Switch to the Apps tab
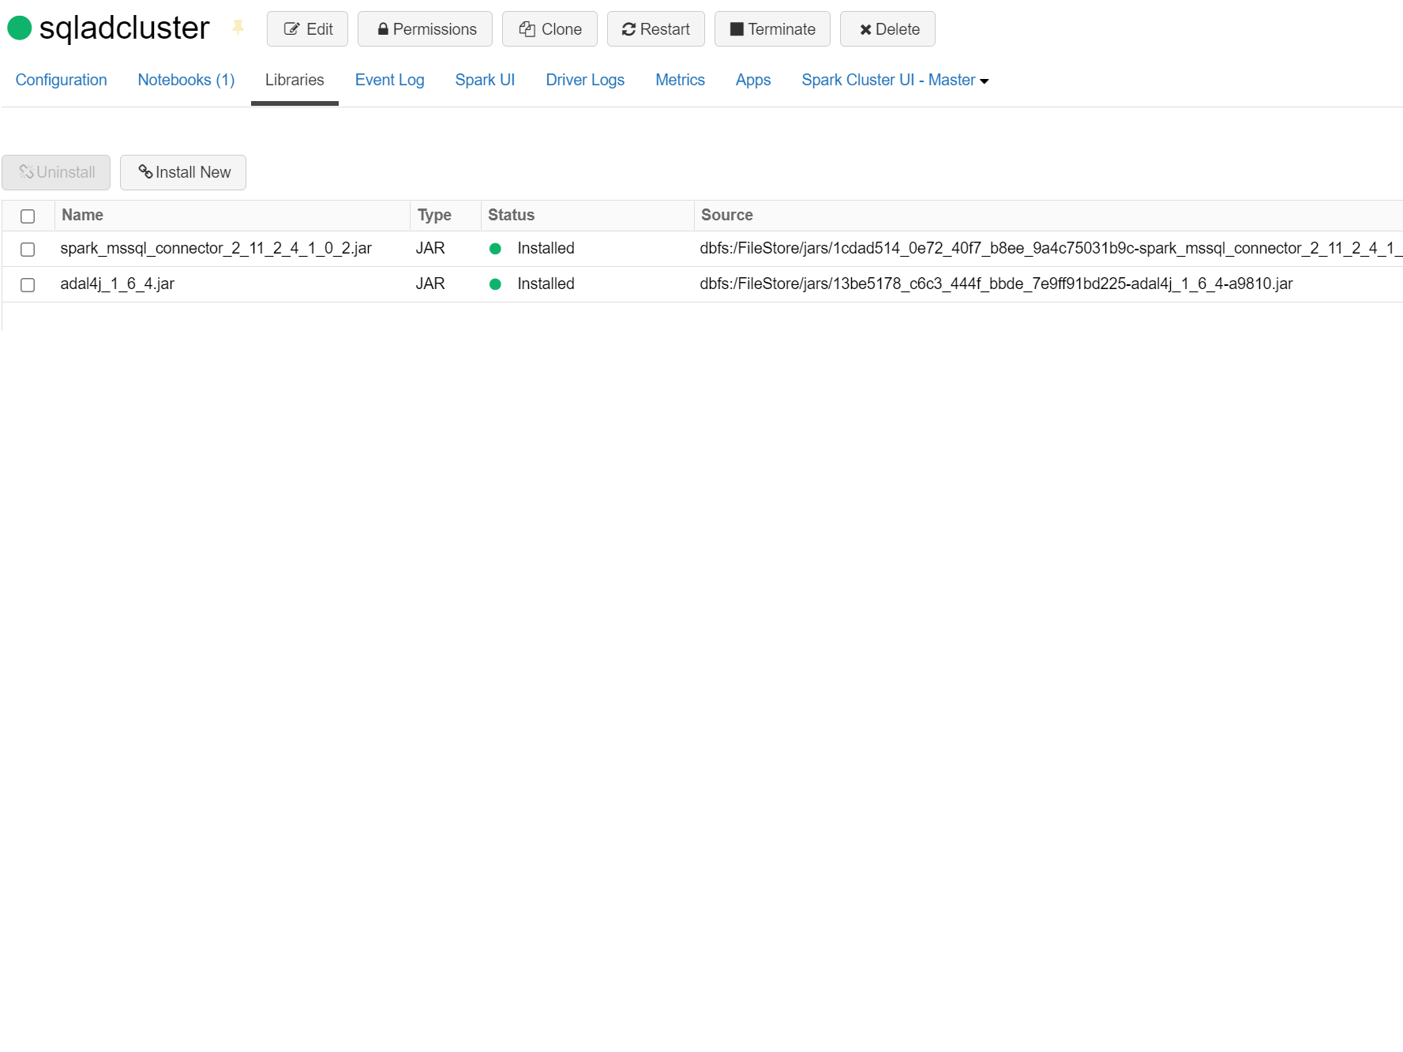The image size is (1403, 1052). 753,80
